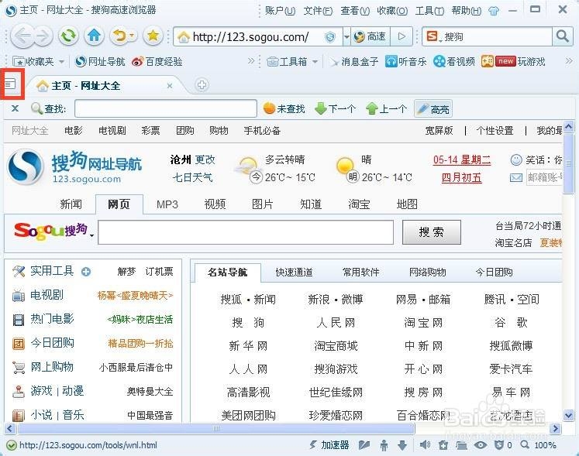The width and height of the screenshot is (579, 456).
Task: Open the 百度经验 bookmark
Action: (x=157, y=62)
